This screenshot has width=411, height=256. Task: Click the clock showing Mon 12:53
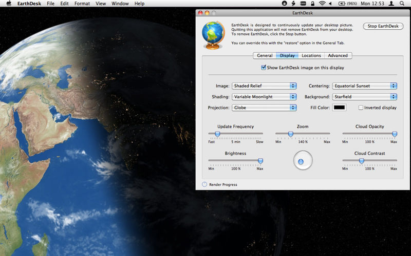coord(372,4)
